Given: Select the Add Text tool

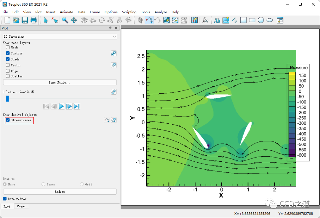Looking at the screenshot, I should tap(217, 20).
